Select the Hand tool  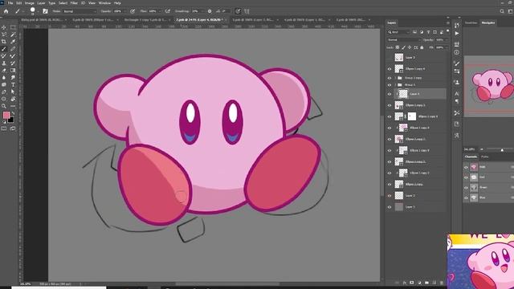click(13, 99)
